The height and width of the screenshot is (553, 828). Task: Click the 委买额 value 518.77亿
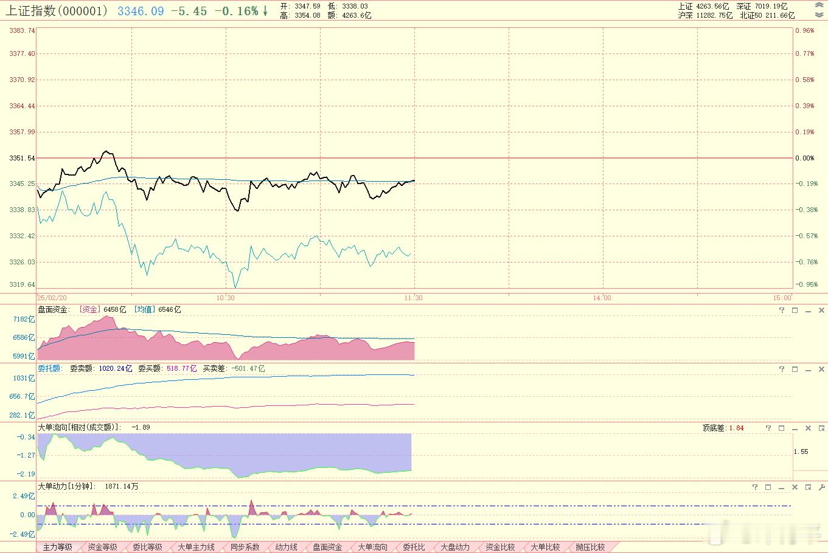(181, 368)
